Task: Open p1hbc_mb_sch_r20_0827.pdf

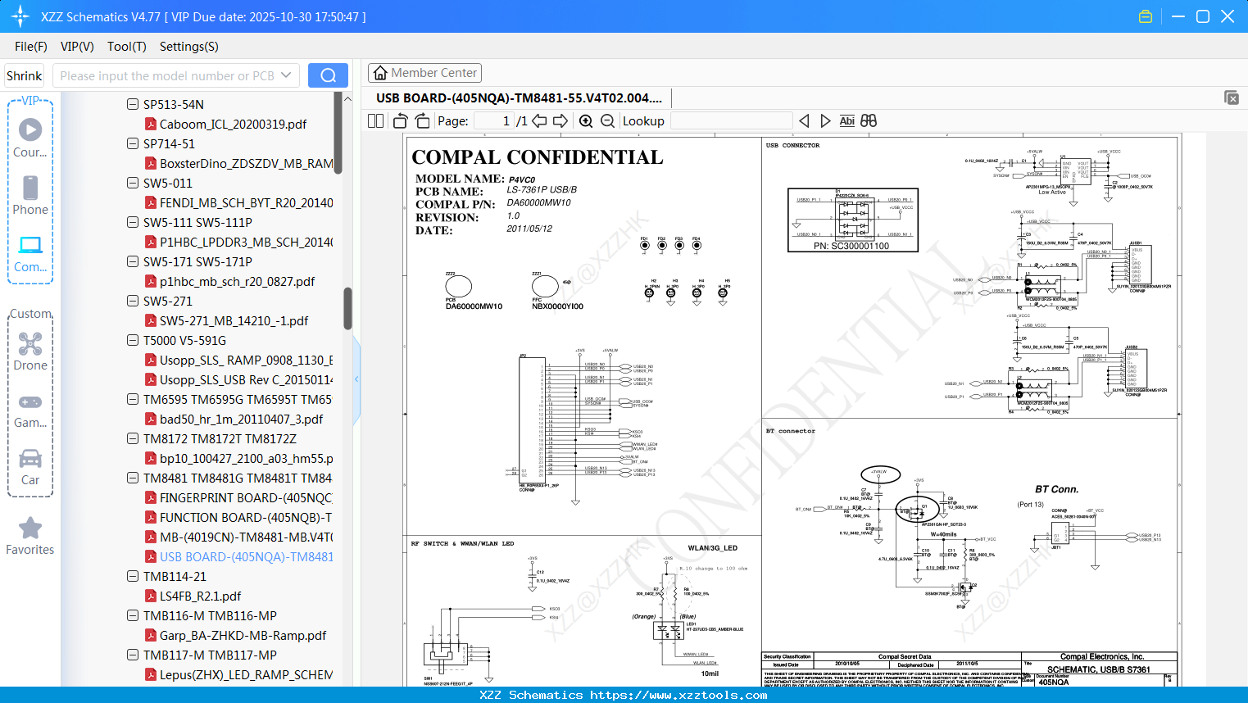Action: (x=238, y=281)
